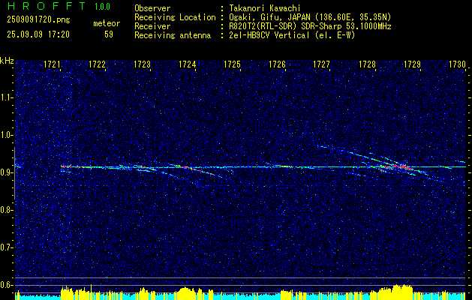Click the Receiving Location label

click(x=175, y=17)
